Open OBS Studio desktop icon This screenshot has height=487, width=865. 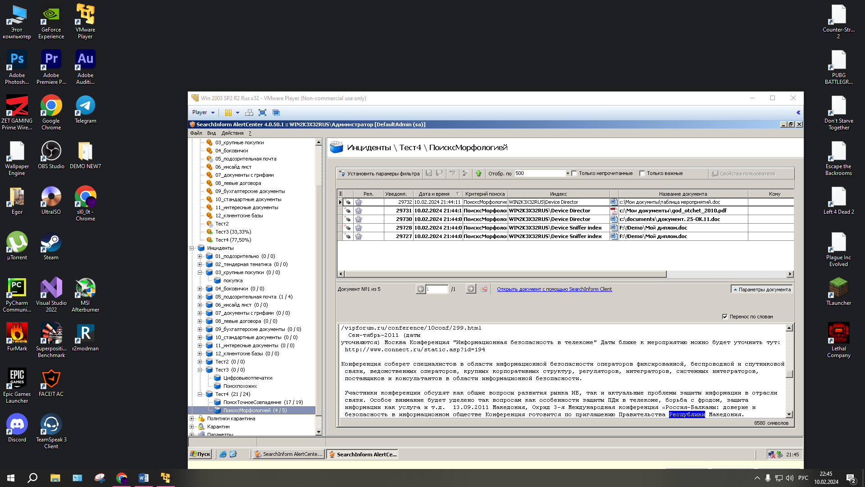click(51, 155)
